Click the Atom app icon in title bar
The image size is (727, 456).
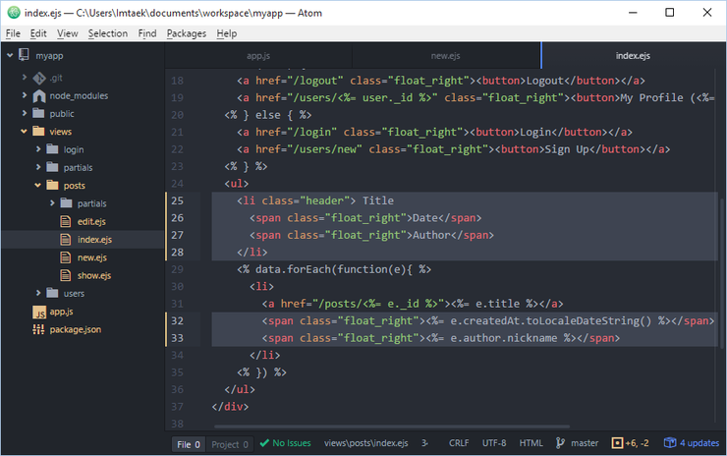pyautogui.click(x=14, y=13)
